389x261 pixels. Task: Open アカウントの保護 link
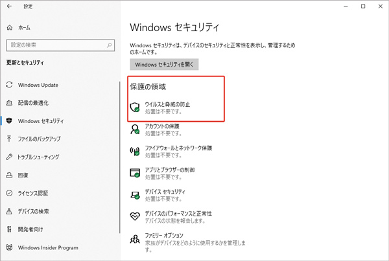162,126
